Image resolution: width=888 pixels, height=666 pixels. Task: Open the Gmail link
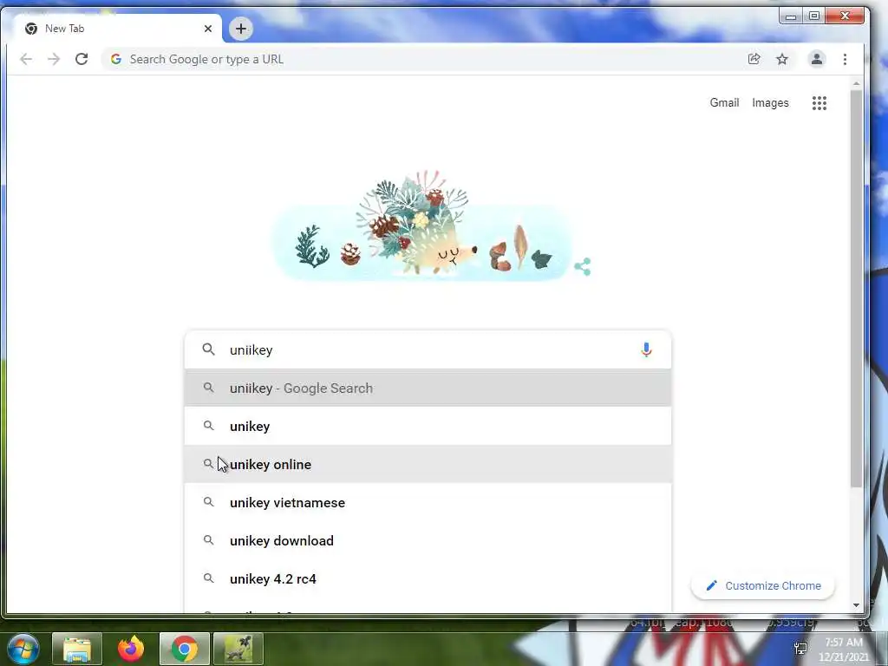[724, 102]
